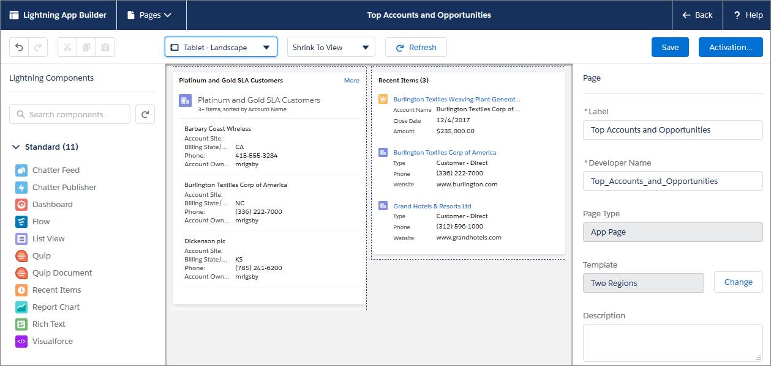Screen dimensions: 771x366
Task: Select the Visualforce component icon
Action: (x=21, y=342)
